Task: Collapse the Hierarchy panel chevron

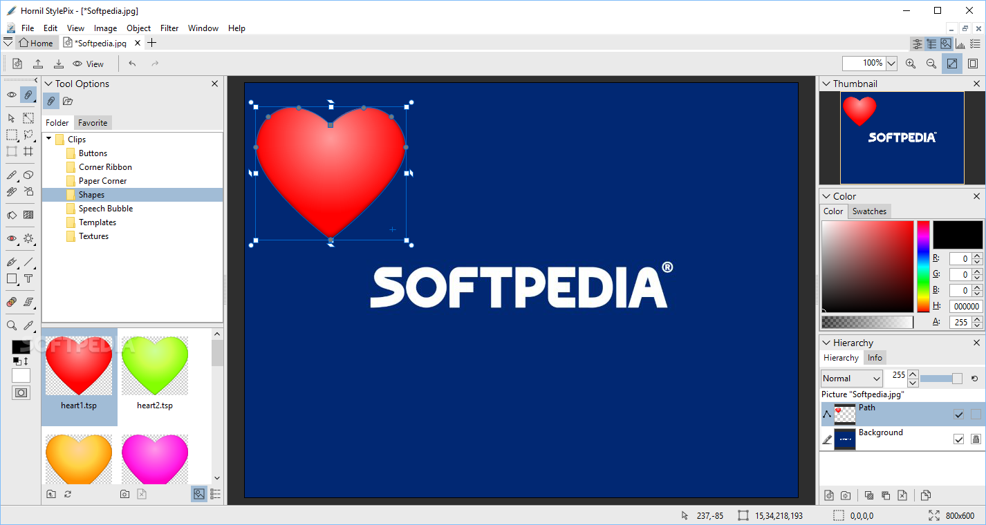Action: click(x=826, y=343)
